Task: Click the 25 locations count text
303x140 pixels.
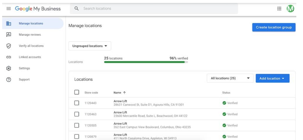Action: pos(113,58)
